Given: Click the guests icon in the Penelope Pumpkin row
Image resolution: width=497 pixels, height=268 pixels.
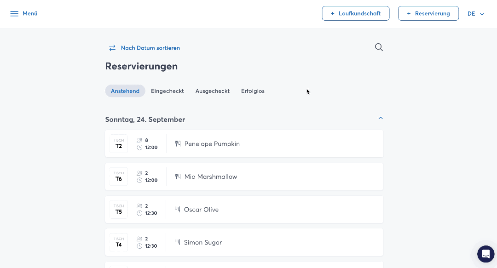Looking at the screenshot, I should 140,140.
